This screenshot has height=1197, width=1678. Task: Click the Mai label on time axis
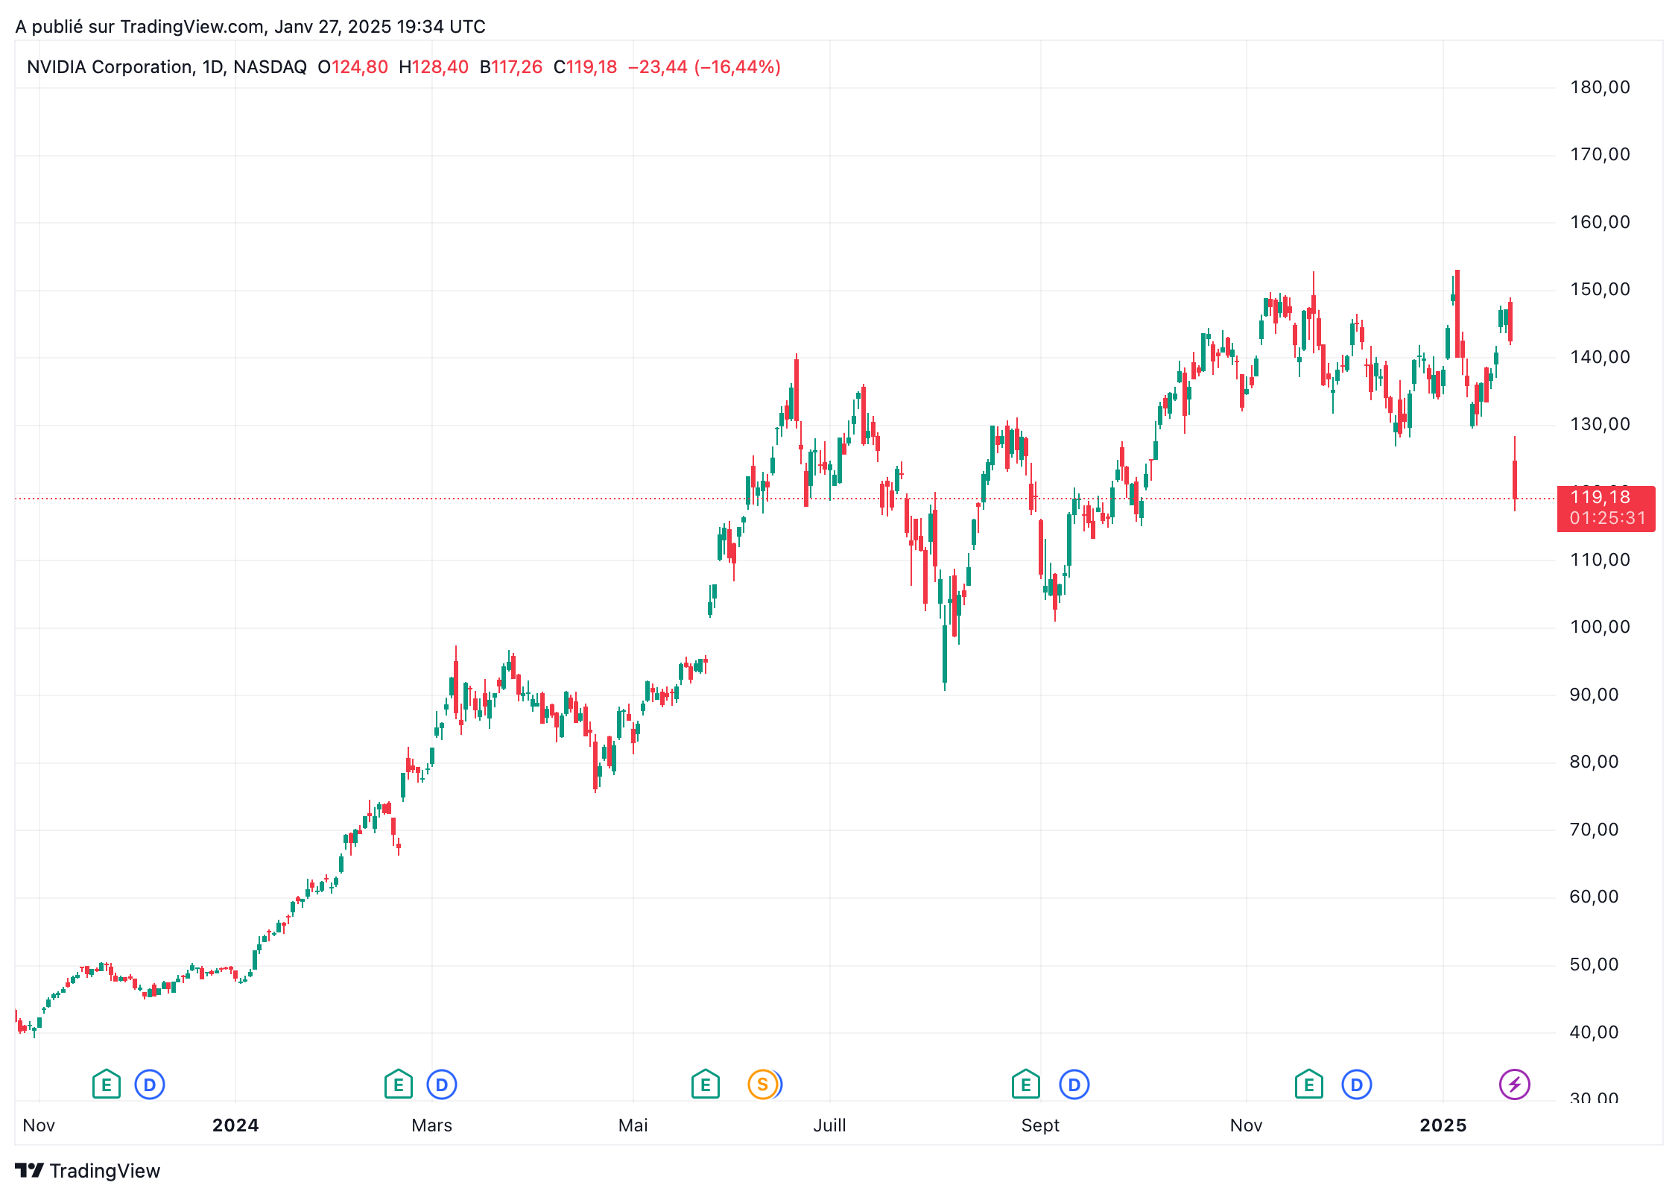point(633,1125)
